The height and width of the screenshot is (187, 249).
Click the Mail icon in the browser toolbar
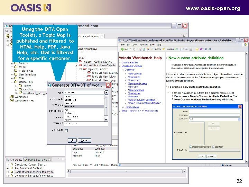coord(181,49)
